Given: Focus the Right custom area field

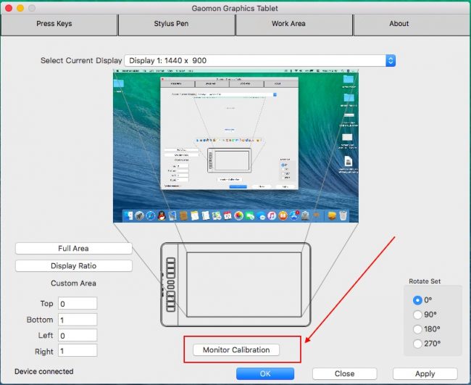Looking at the screenshot, I should [x=78, y=351].
